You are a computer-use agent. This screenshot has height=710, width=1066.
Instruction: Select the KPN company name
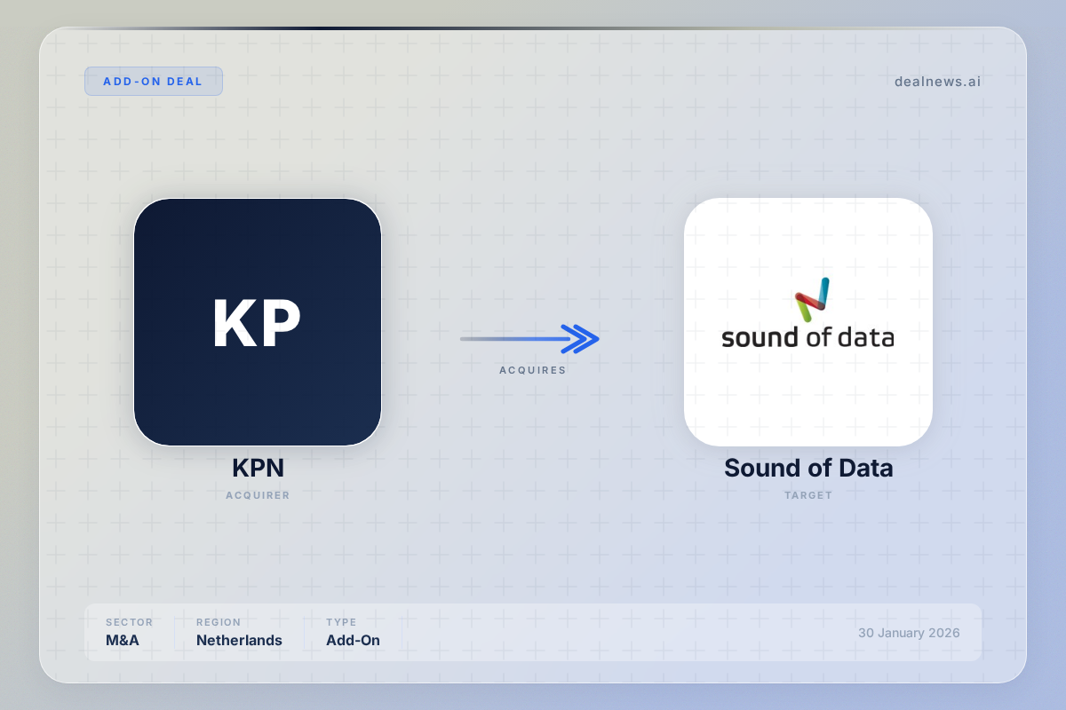pos(258,468)
